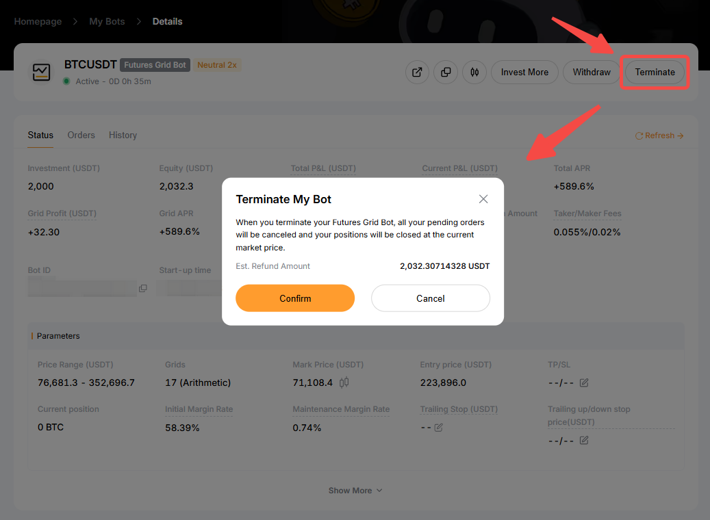Viewport: 710px width, 520px height.
Task: Click the BTCUSDT bot chart logo icon
Action: (42, 72)
